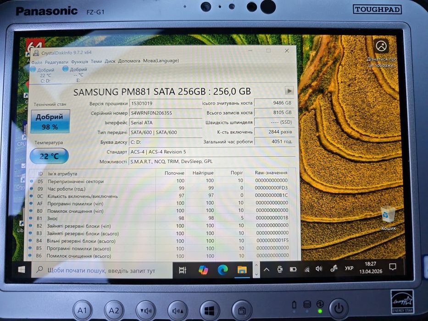
Task: Select the B0 Помилок очищення (чіп) row
Action: [160, 211]
